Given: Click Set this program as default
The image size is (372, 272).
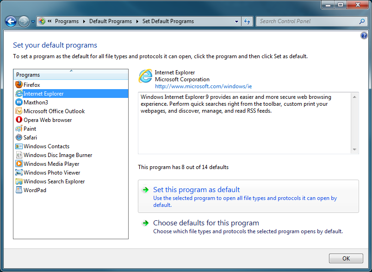Looking at the screenshot, I should pos(248,196).
